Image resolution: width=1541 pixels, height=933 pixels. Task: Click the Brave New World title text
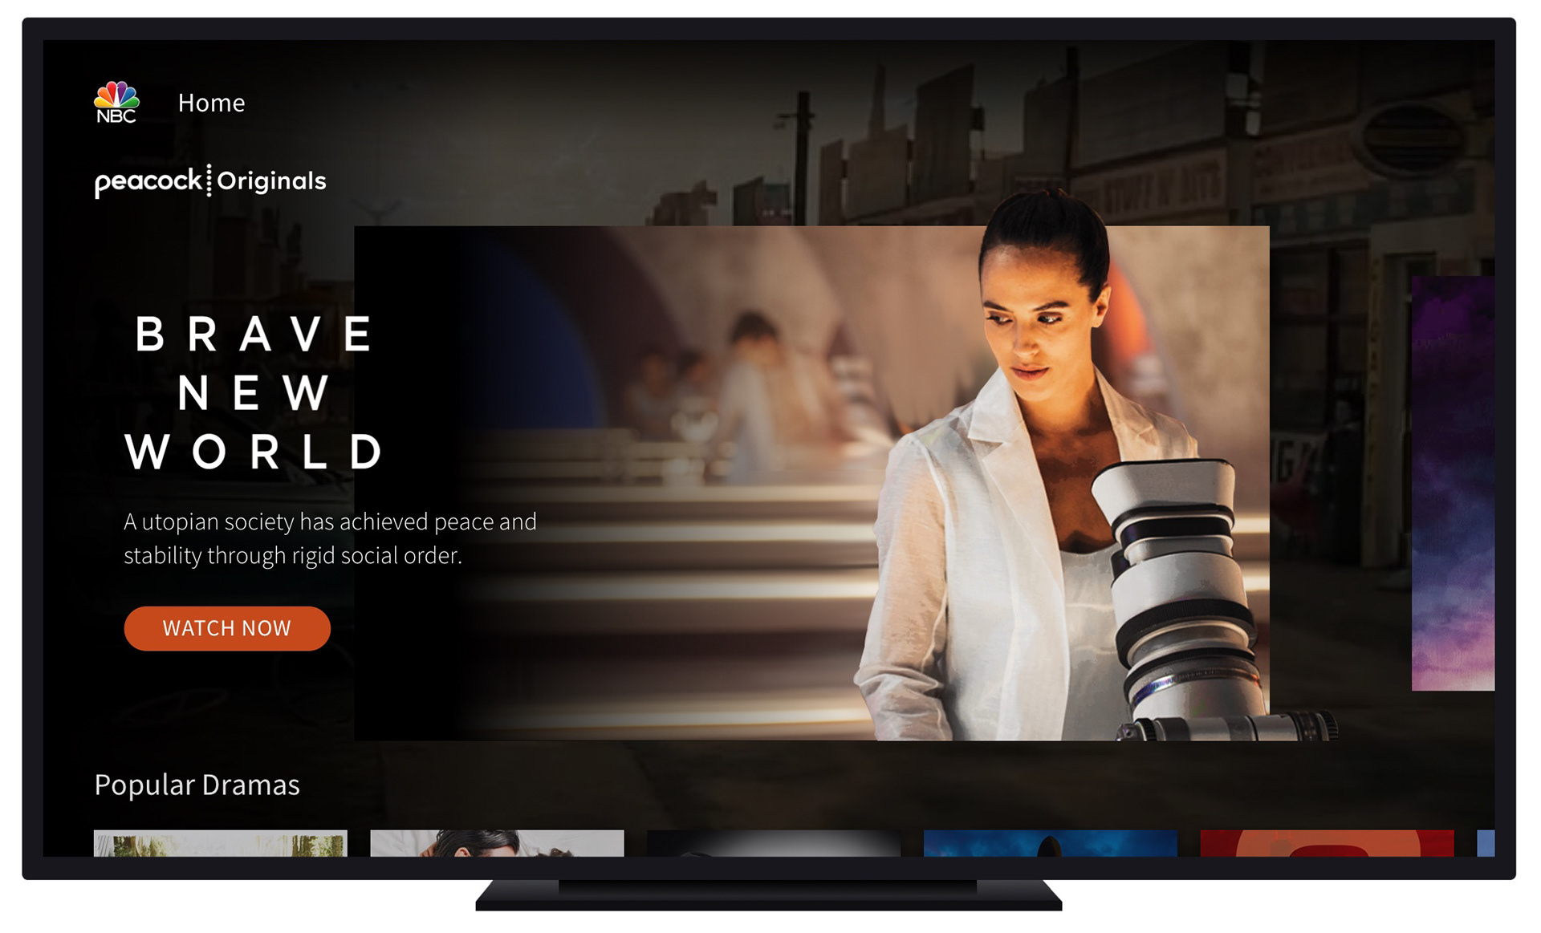point(255,392)
